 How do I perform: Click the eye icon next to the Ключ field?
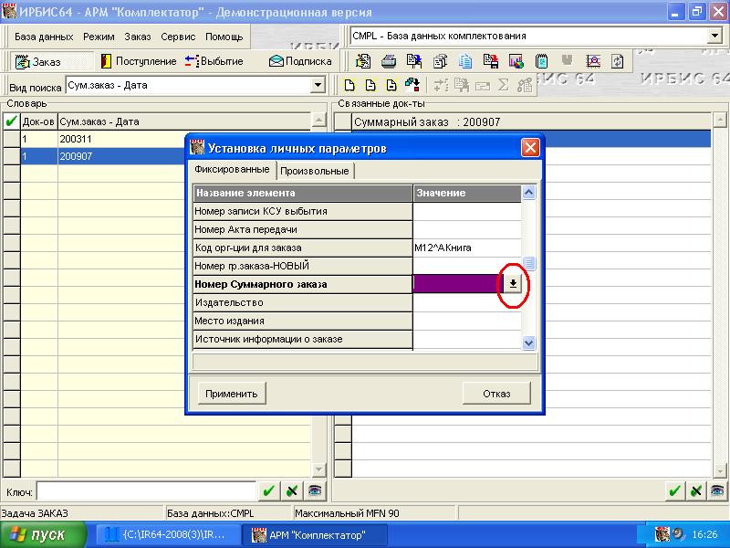point(315,490)
